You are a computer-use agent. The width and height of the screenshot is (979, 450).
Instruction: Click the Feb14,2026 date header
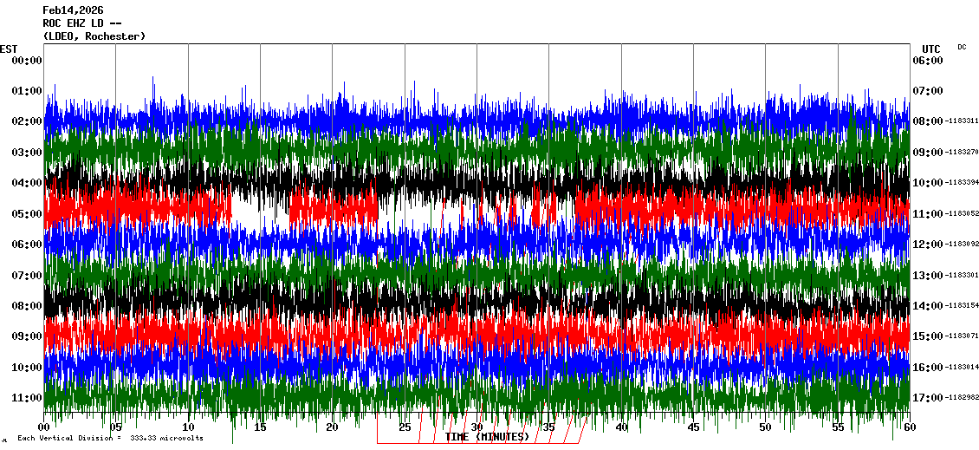click(x=73, y=10)
